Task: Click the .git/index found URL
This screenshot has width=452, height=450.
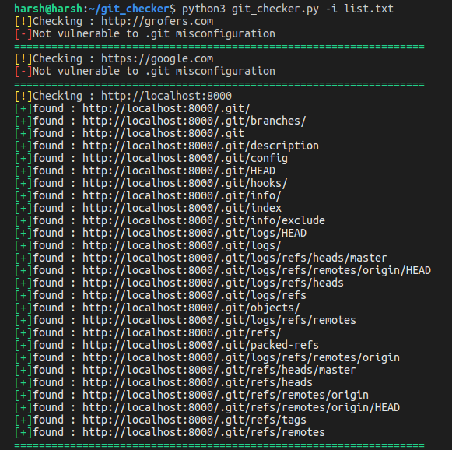Action: coord(182,209)
